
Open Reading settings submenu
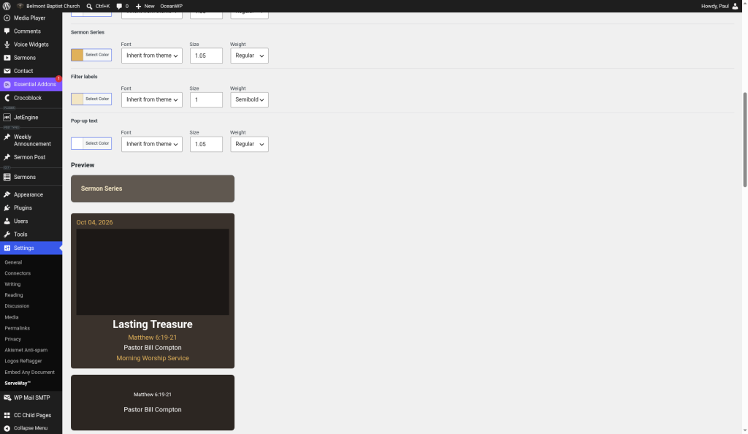tap(14, 295)
